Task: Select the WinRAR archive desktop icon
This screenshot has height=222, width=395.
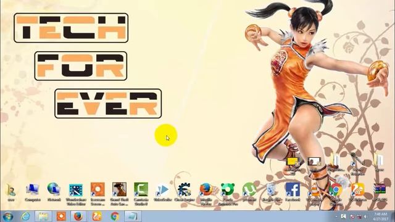Action: [380, 192]
